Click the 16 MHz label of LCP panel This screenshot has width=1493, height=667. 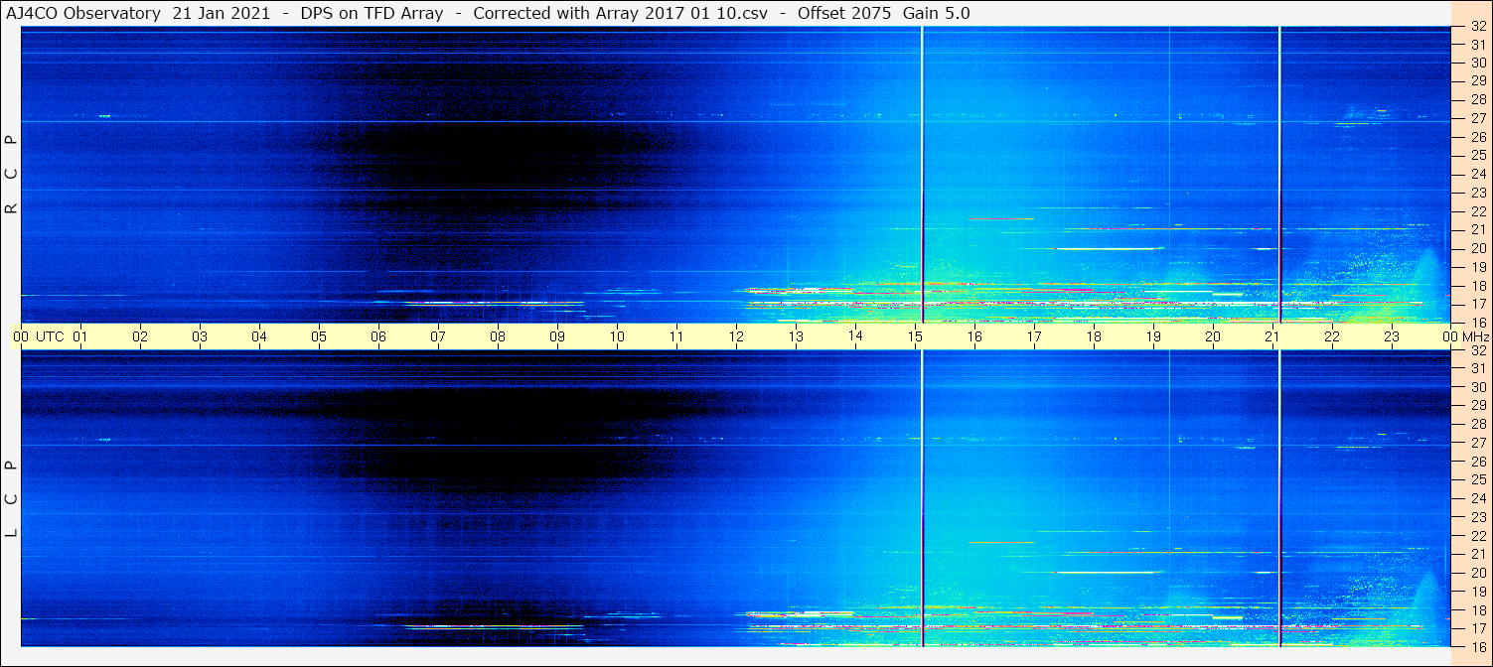coord(1478,646)
